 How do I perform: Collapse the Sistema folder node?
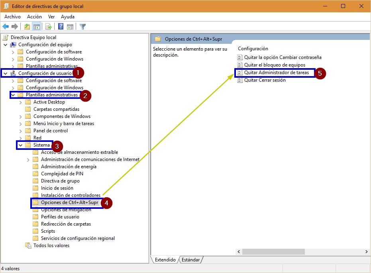pos(21,145)
